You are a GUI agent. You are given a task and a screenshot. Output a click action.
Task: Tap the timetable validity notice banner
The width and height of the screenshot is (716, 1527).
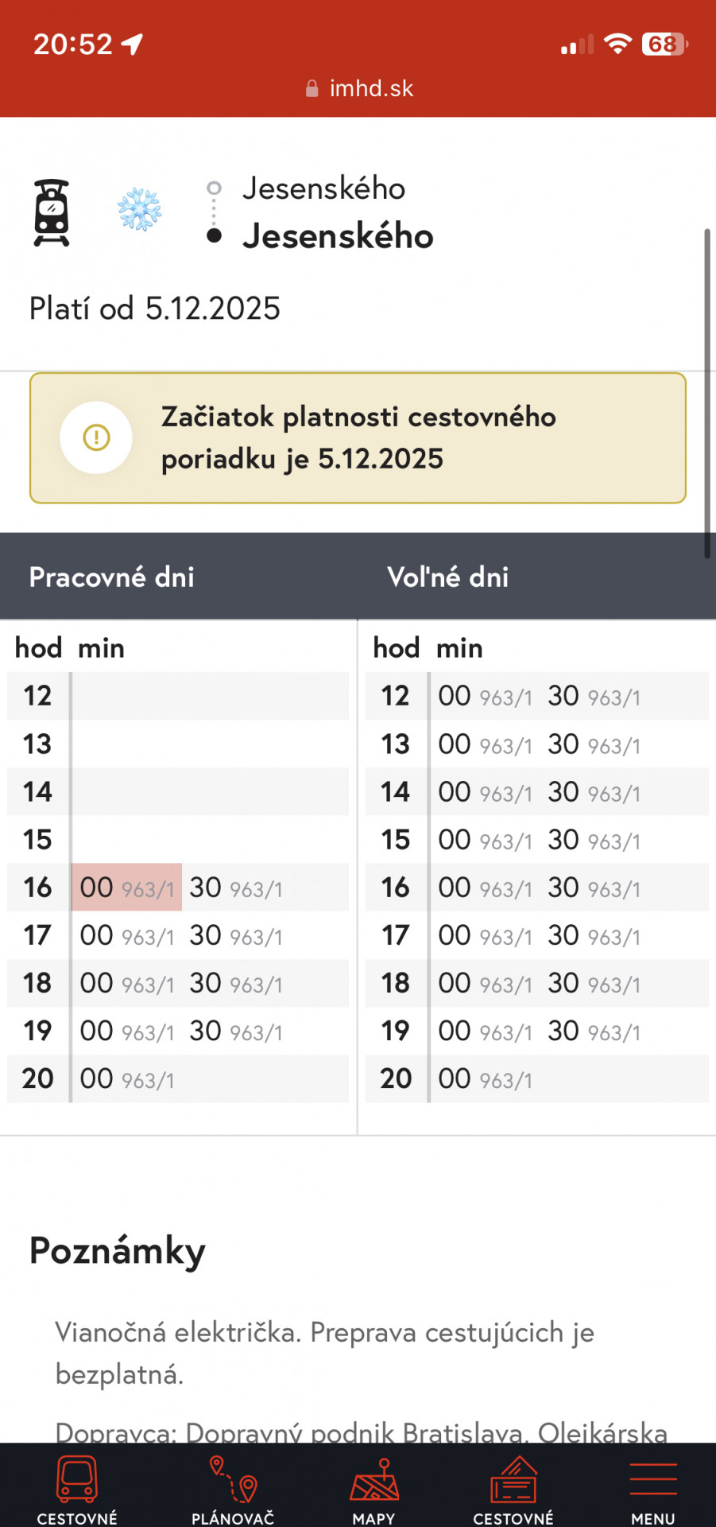tap(358, 438)
